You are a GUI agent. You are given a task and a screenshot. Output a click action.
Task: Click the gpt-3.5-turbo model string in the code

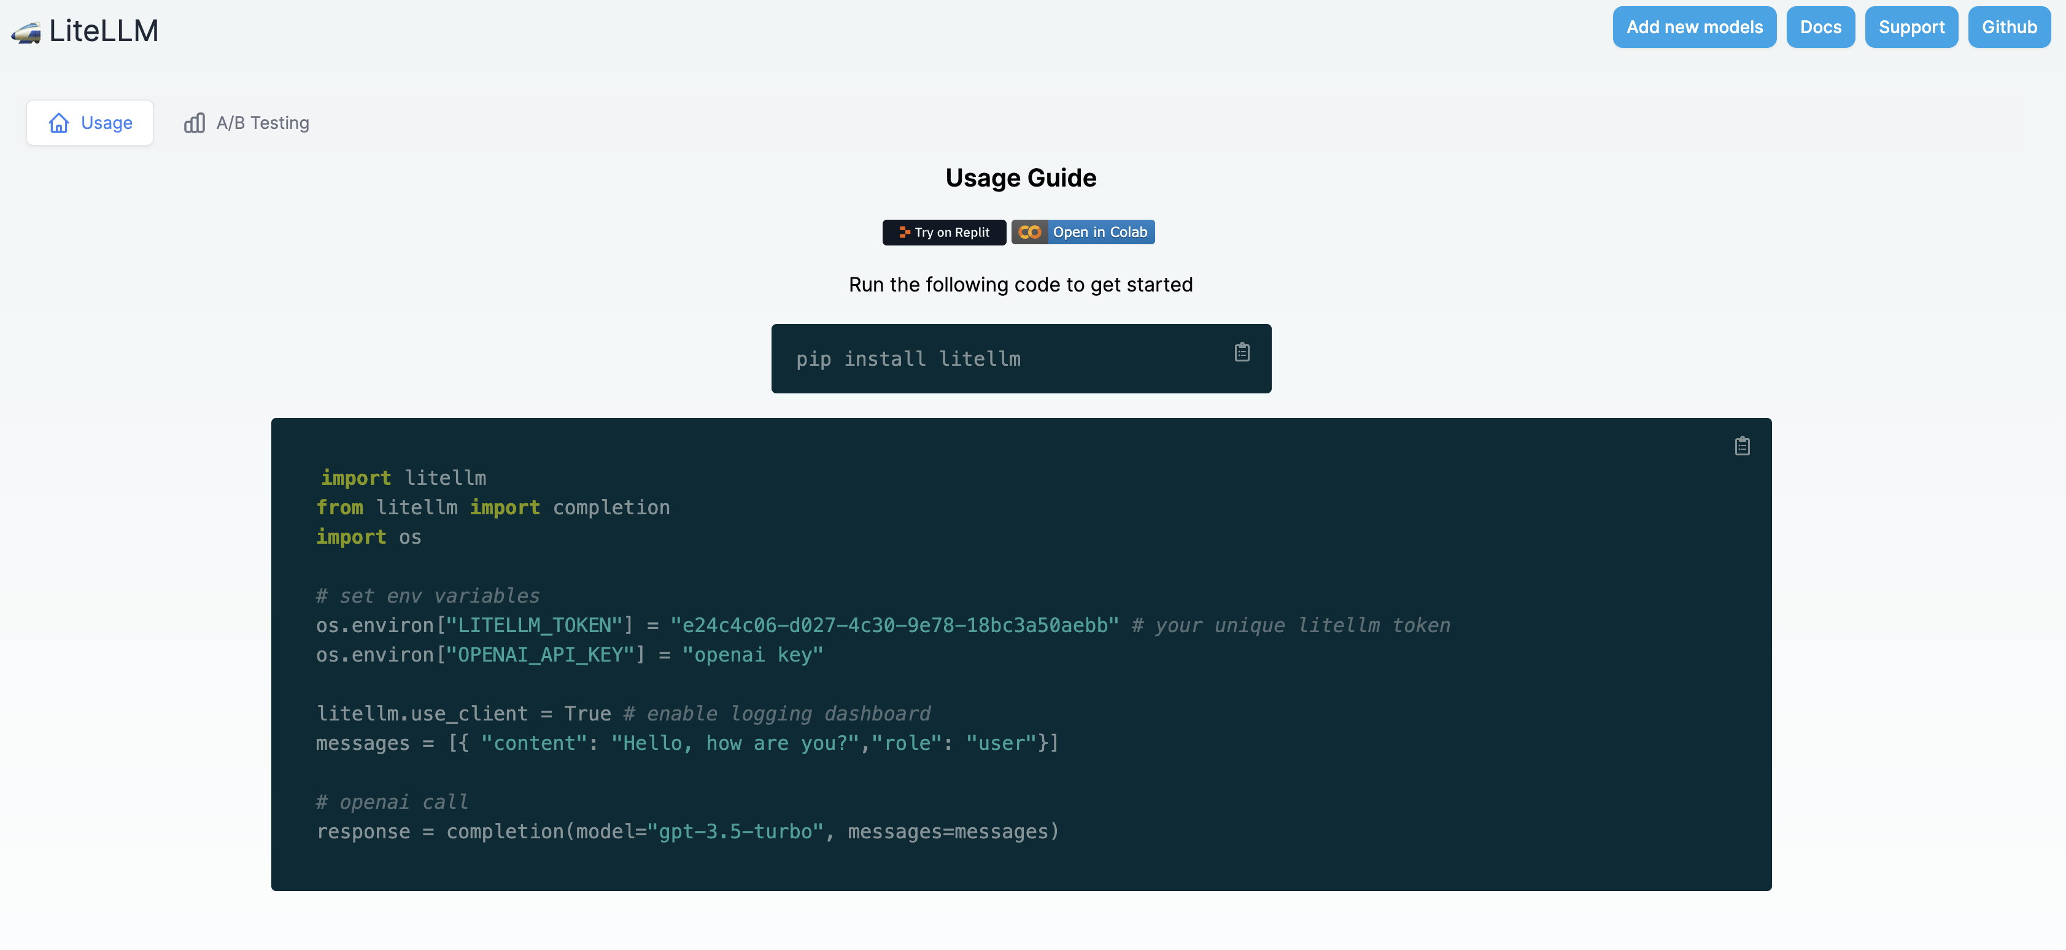pos(735,832)
